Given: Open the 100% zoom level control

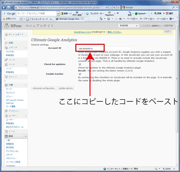Looking at the screenshot, I should pos(169,169).
